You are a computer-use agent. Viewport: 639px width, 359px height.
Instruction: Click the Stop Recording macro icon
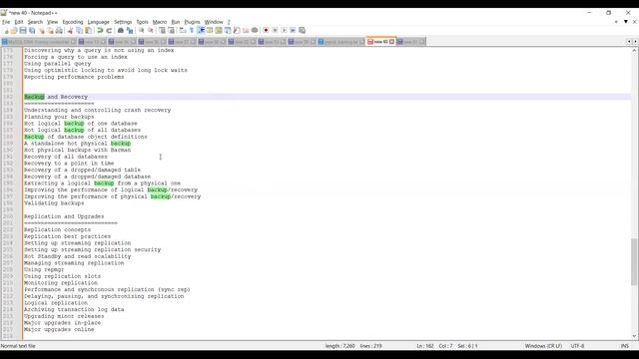(x=275, y=31)
